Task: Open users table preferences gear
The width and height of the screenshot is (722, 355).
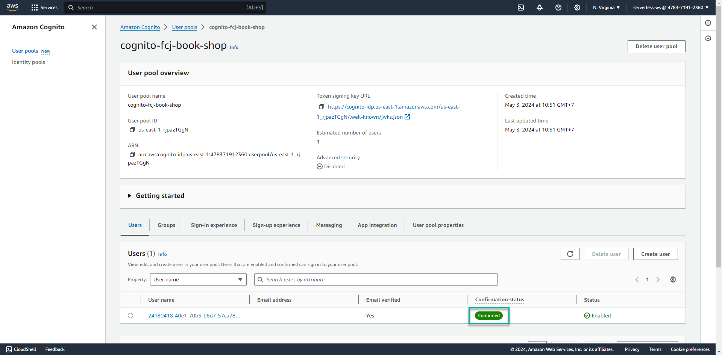Action: coord(673,279)
